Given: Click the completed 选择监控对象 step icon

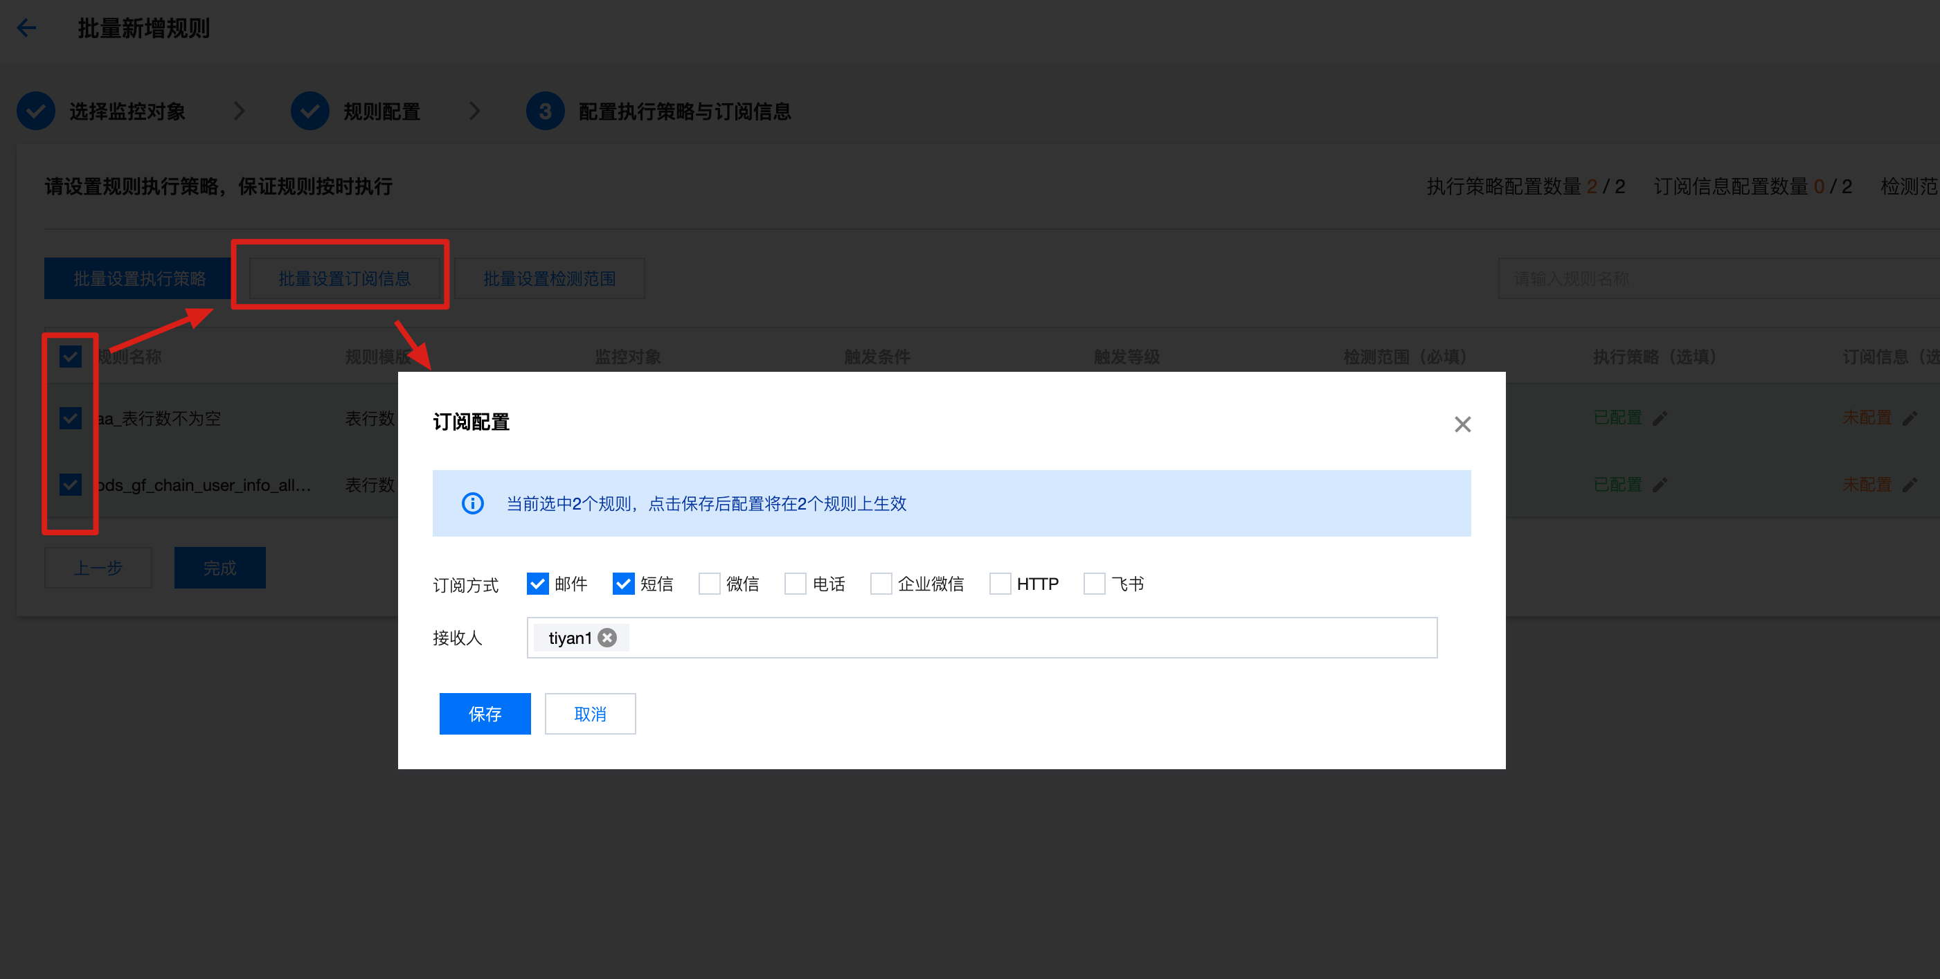Looking at the screenshot, I should 35,111.
